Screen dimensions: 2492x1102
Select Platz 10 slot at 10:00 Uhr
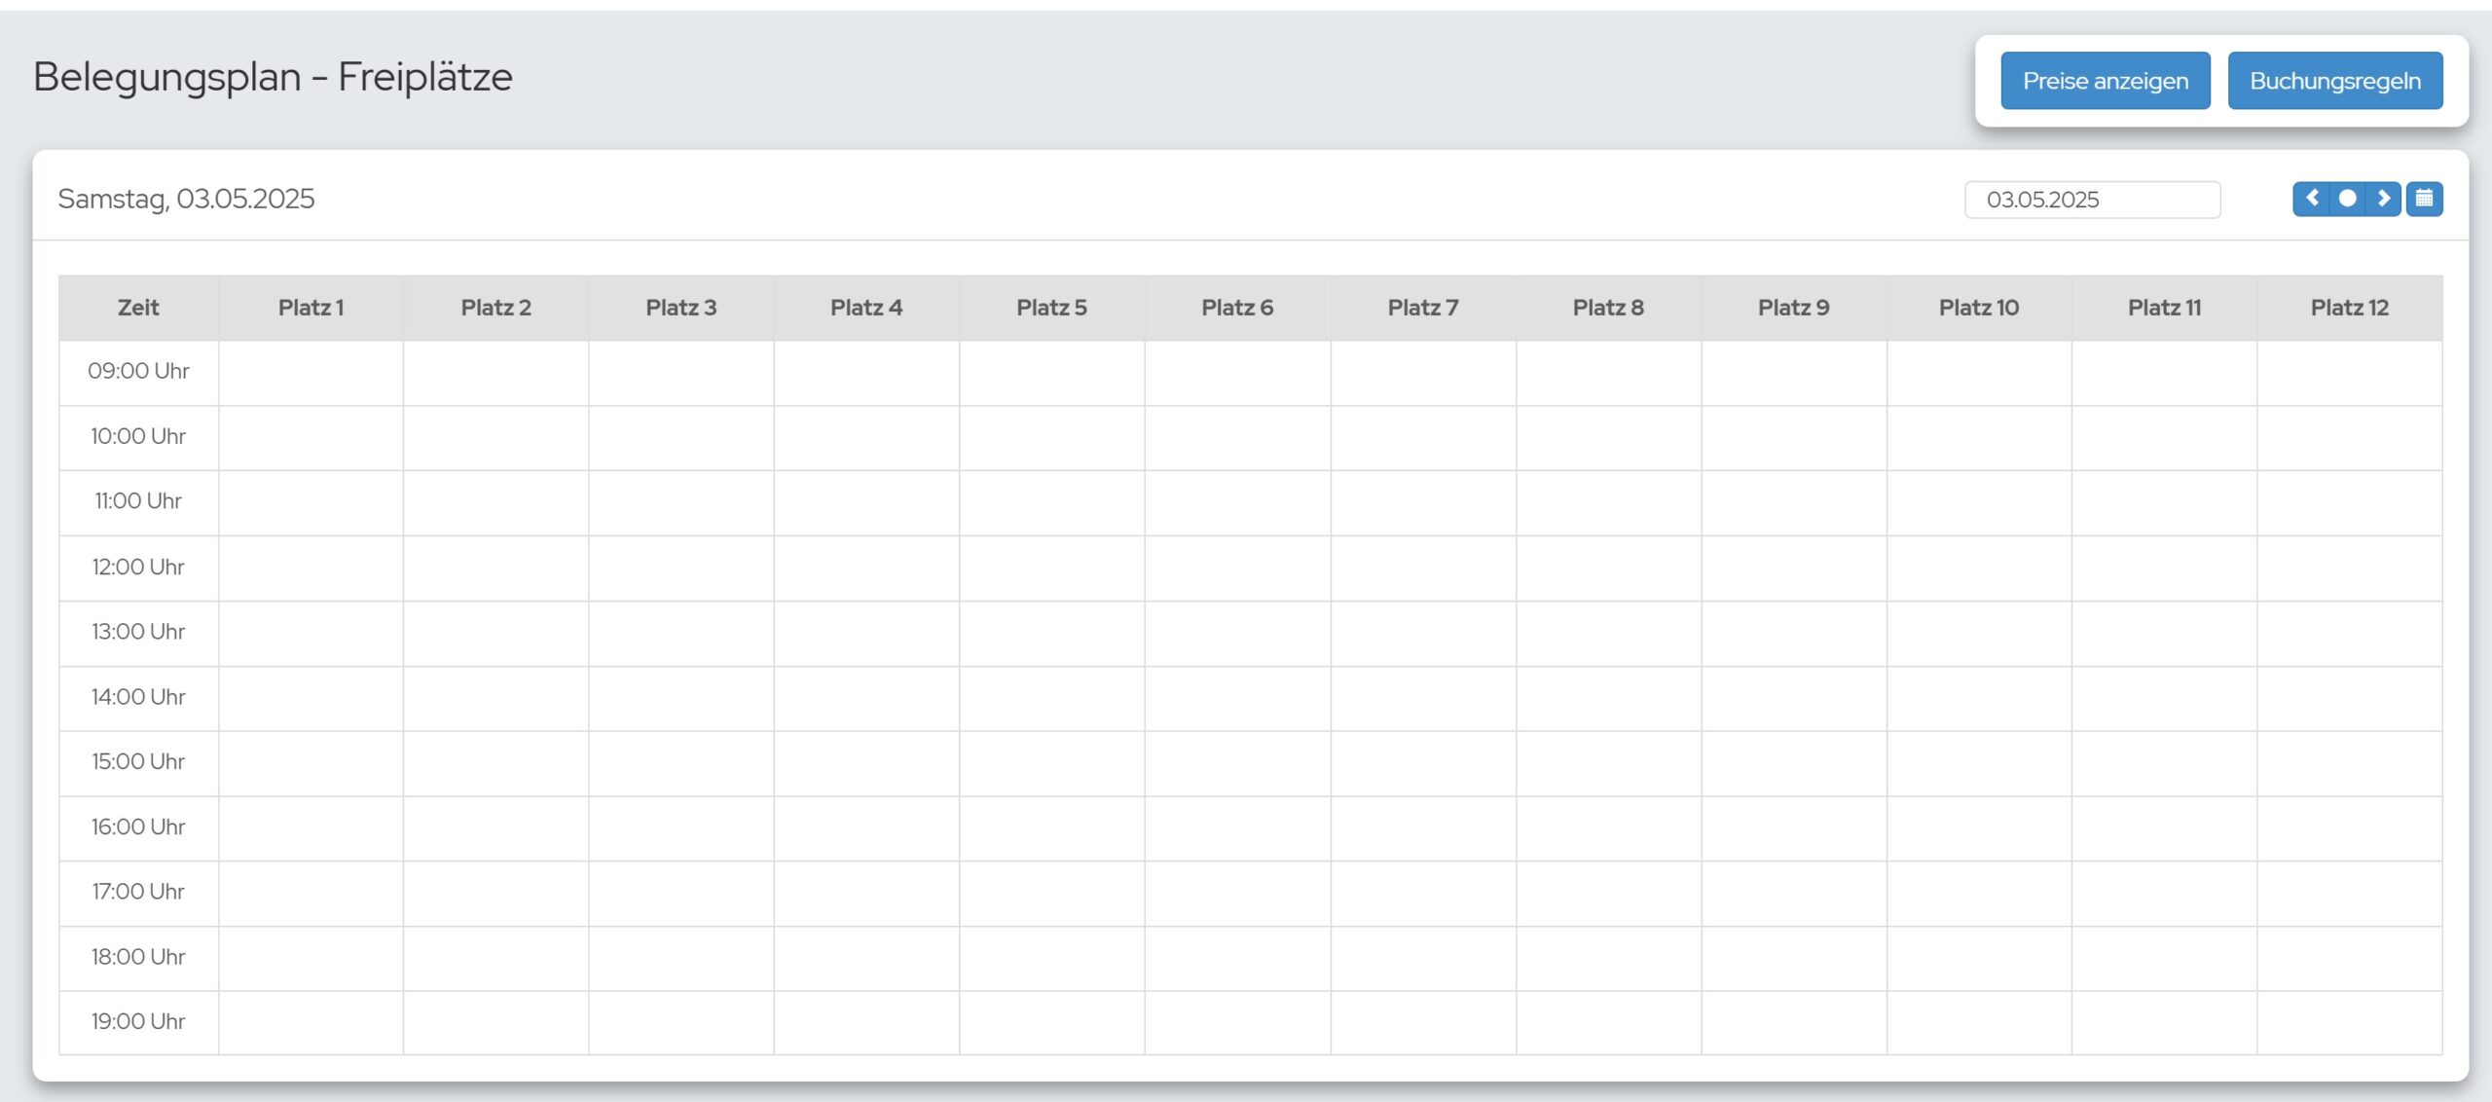(x=1979, y=438)
